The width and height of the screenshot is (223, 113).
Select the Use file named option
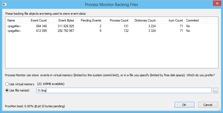click(x=7, y=90)
